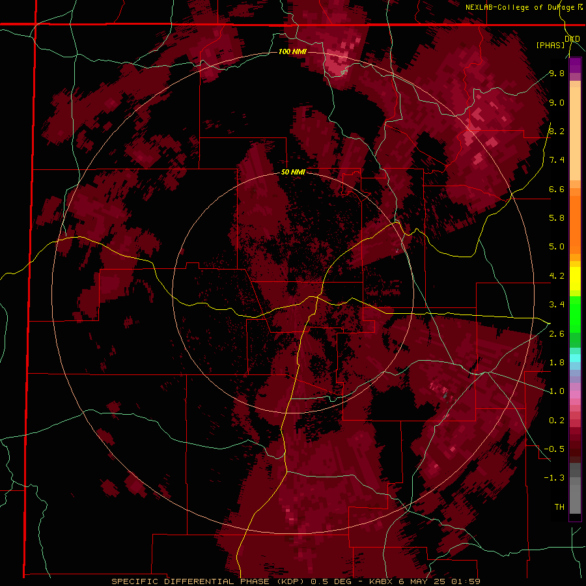Click the "50 NMI" range ring label
Viewport: 586px width, 586px height.
pos(293,173)
